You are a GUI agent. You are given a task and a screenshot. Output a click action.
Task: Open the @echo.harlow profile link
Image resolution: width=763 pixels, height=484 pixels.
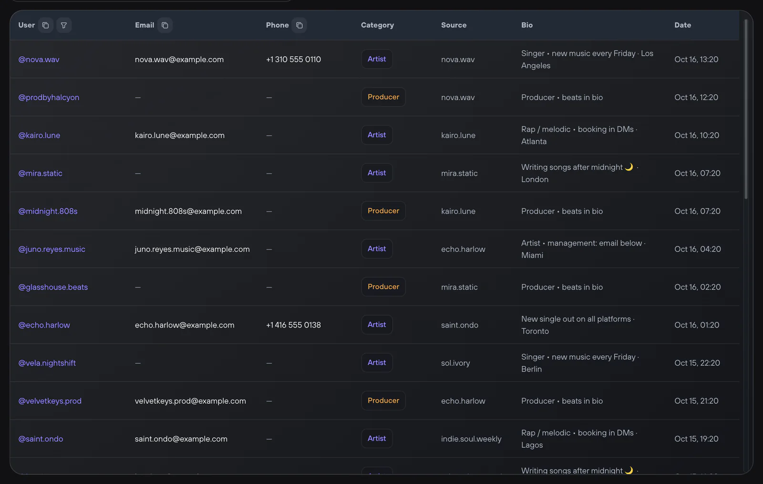click(44, 325)
